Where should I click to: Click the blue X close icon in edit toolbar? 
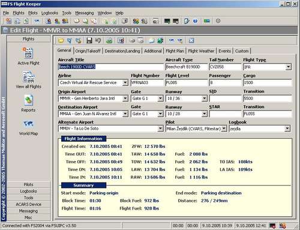(x=191, y=41)
